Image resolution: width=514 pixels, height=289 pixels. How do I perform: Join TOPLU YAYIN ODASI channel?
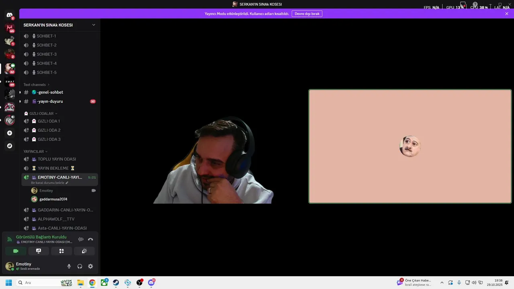60,159
